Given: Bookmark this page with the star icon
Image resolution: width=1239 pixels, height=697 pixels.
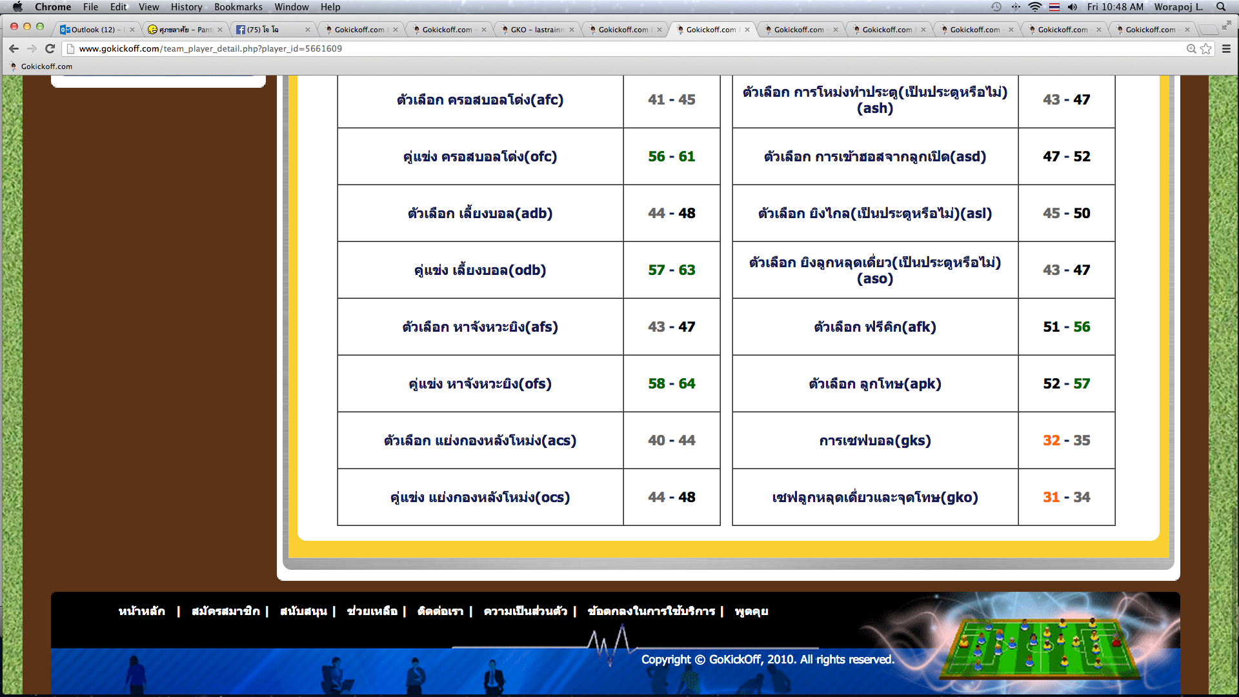Looking at the screenshot, I should pos(1205,48).
